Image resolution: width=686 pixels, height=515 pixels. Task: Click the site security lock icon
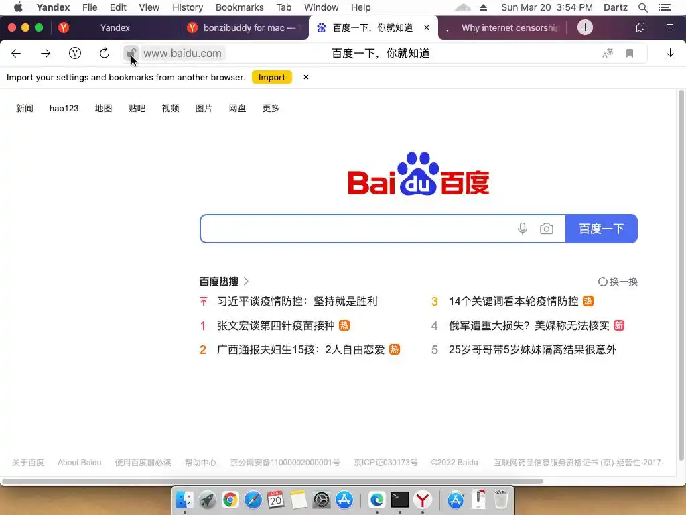click(x=131, y=54)
